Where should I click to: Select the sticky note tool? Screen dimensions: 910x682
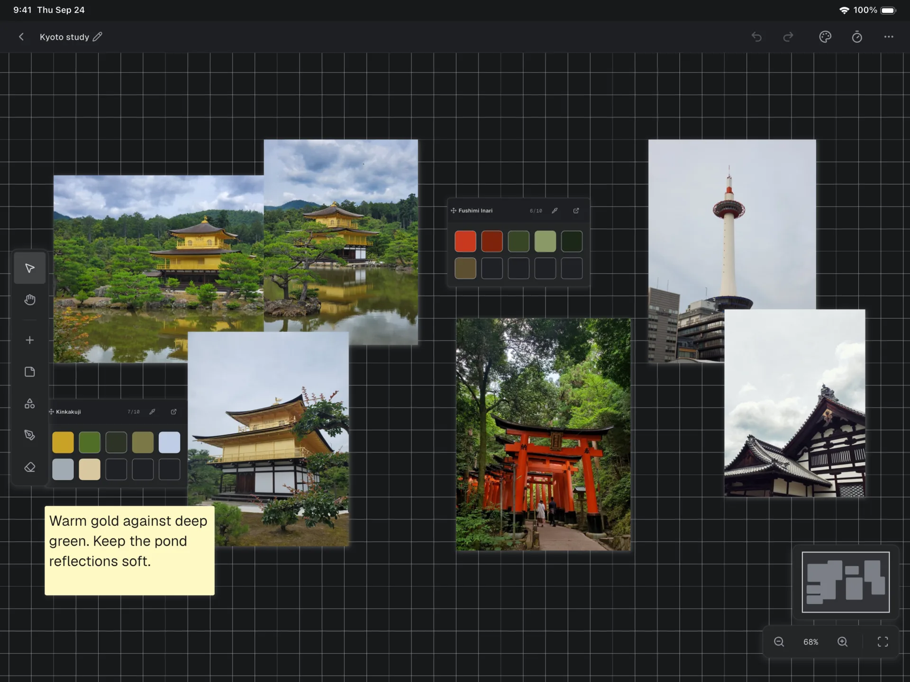[30, 372]
